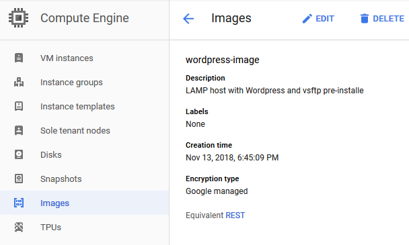The height and width of the screenshot is (245, 409).
Task: Click the TPUs icon
Action: click(19, 227)
